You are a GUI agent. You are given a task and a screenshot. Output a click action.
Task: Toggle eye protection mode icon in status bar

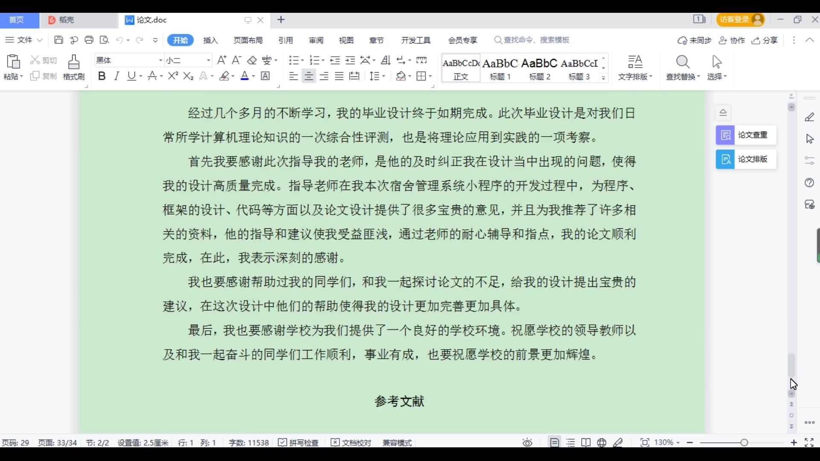[x=527, y=443]
